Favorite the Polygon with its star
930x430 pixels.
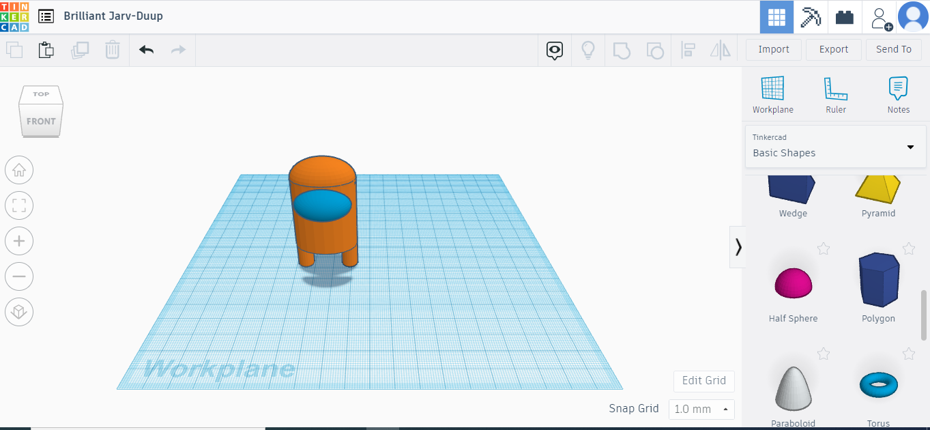(x=909, y=248)
